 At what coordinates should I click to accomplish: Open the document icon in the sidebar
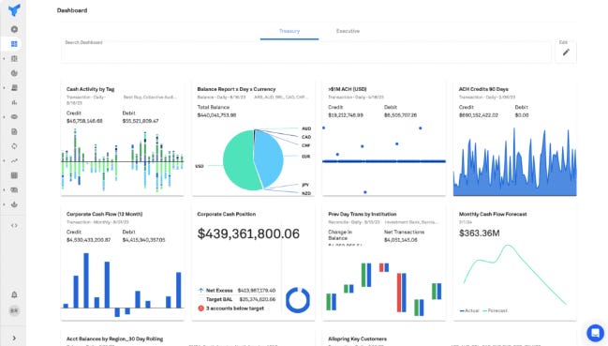[14, 131]
